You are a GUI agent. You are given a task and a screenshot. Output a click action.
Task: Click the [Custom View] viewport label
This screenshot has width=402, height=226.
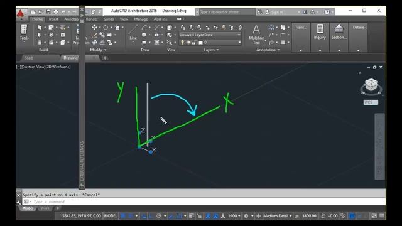(33, 67)
